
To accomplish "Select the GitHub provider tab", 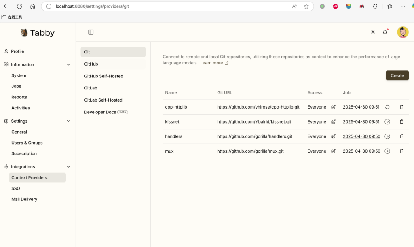I will 113,64.
